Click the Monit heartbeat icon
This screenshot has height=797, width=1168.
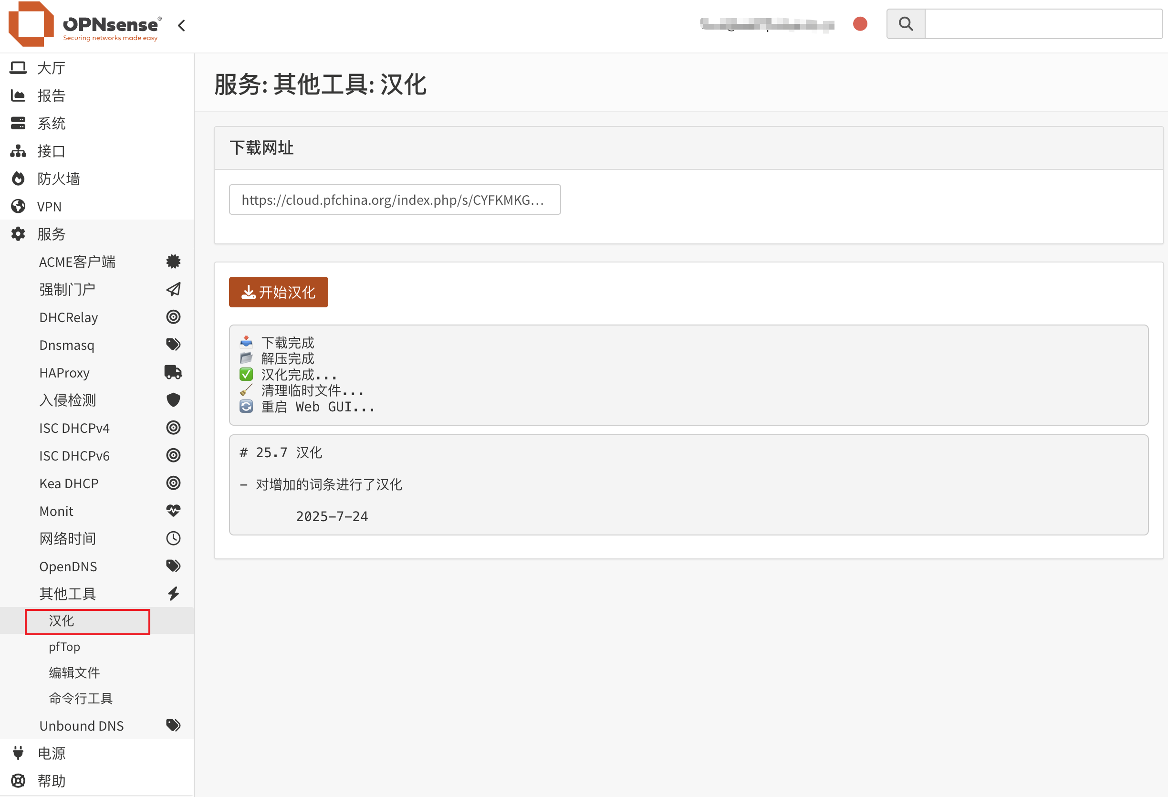pos(173,510)
